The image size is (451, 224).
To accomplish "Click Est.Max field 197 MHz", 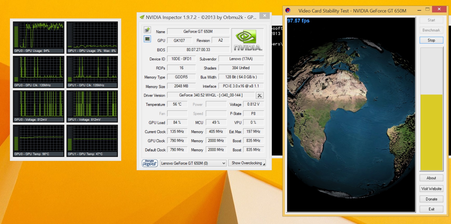I will point(253,132).
